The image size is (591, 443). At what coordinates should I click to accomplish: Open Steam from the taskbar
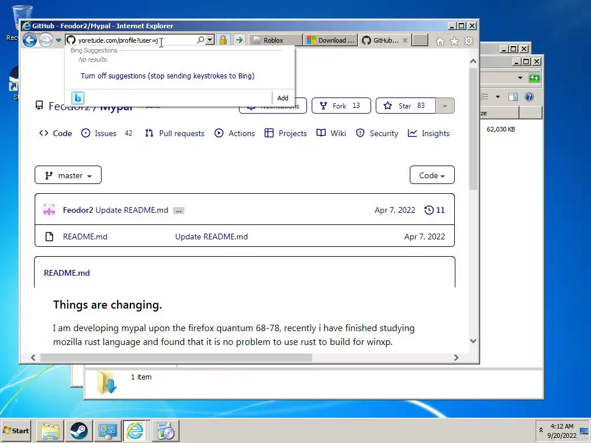pos(78,431)
